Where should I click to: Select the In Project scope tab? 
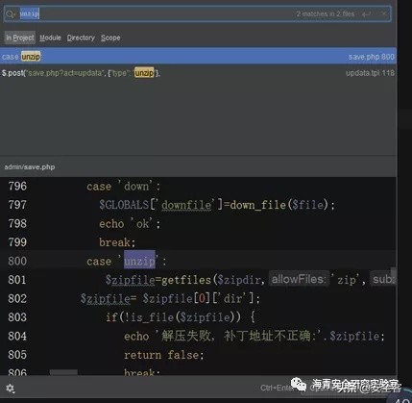[x=20, y=38]
